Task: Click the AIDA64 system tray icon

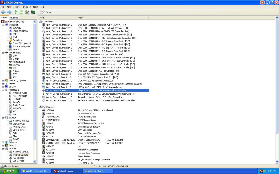Action: (x=261, y=171)
